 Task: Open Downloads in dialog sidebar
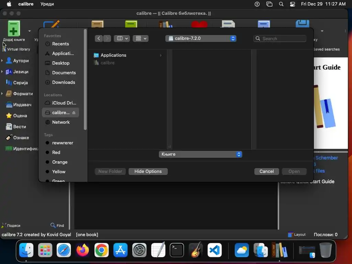(60, 82)
